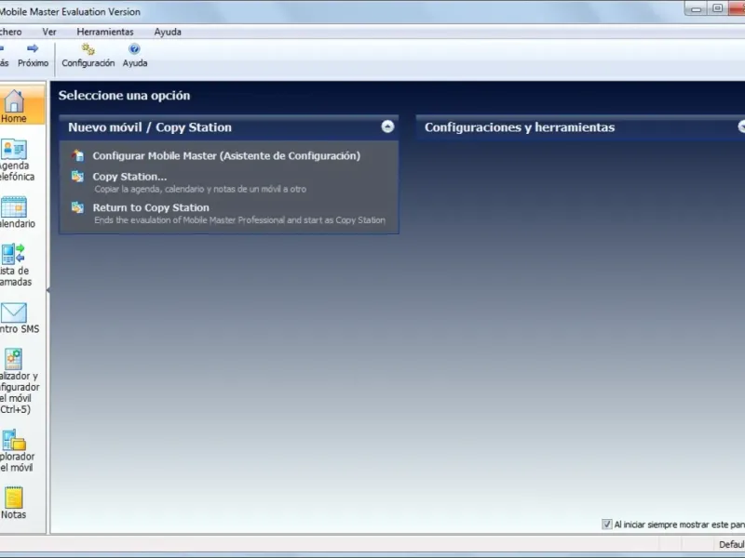The width and height of the screenshot is (745, 558).
Task: Click the 'Configuraciones y herramientas' panel header
Action: [580, 127]
